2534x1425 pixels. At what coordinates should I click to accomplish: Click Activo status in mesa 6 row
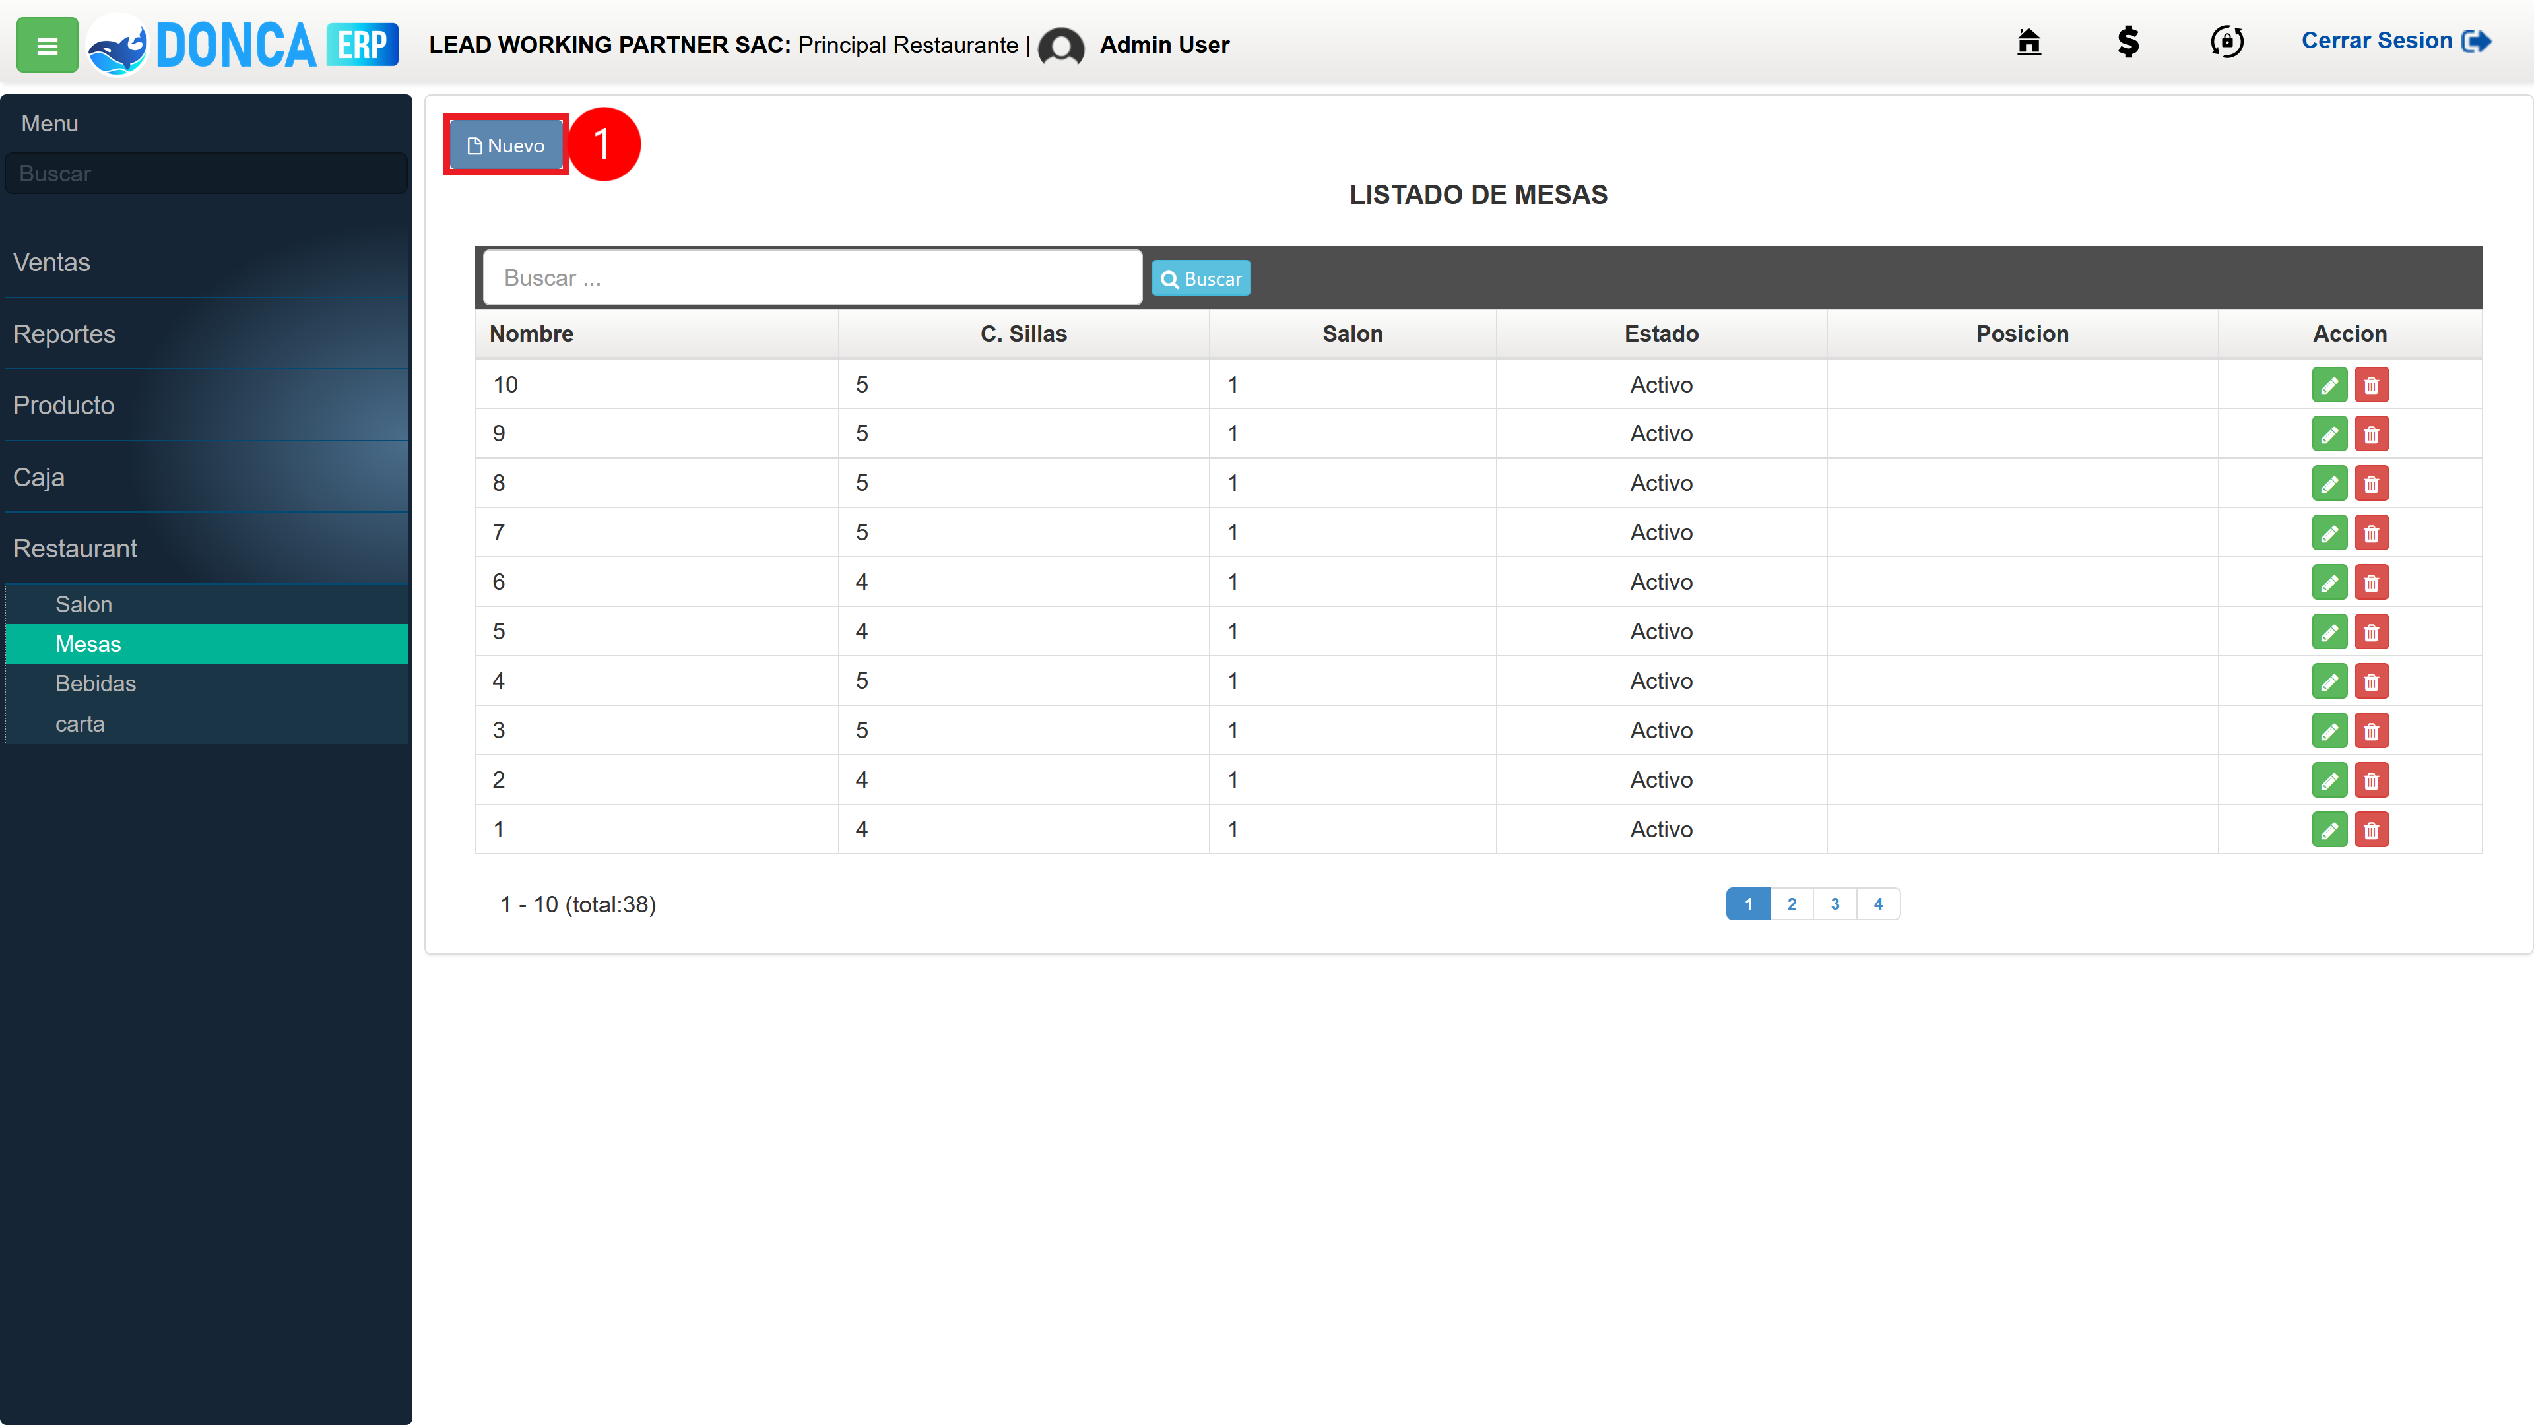(1660, 582)
